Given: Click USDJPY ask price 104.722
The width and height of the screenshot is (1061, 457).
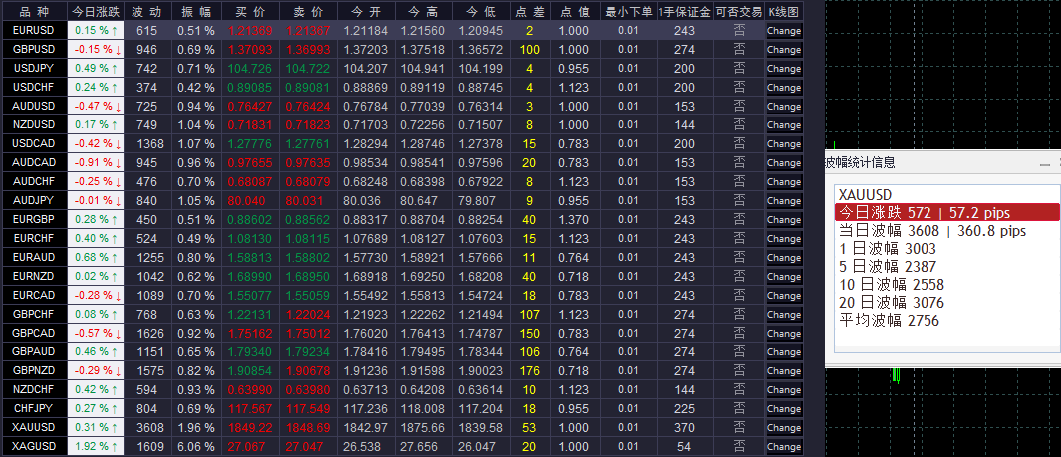Looking at the screenshot, I should point(308,69).
